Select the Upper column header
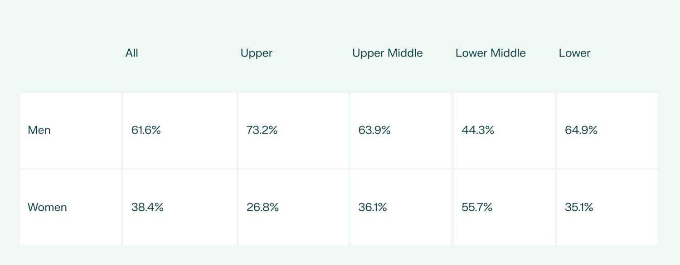The width and height of the screenshot is (680, 265). pos(256,53)
